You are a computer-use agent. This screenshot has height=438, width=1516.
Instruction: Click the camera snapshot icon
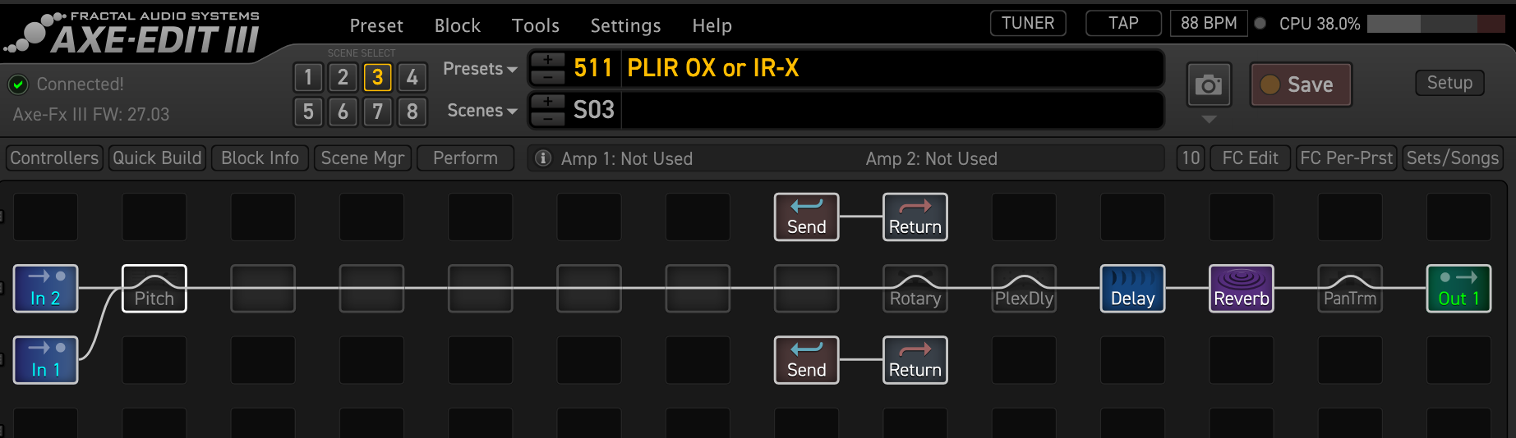(1208, 84)
